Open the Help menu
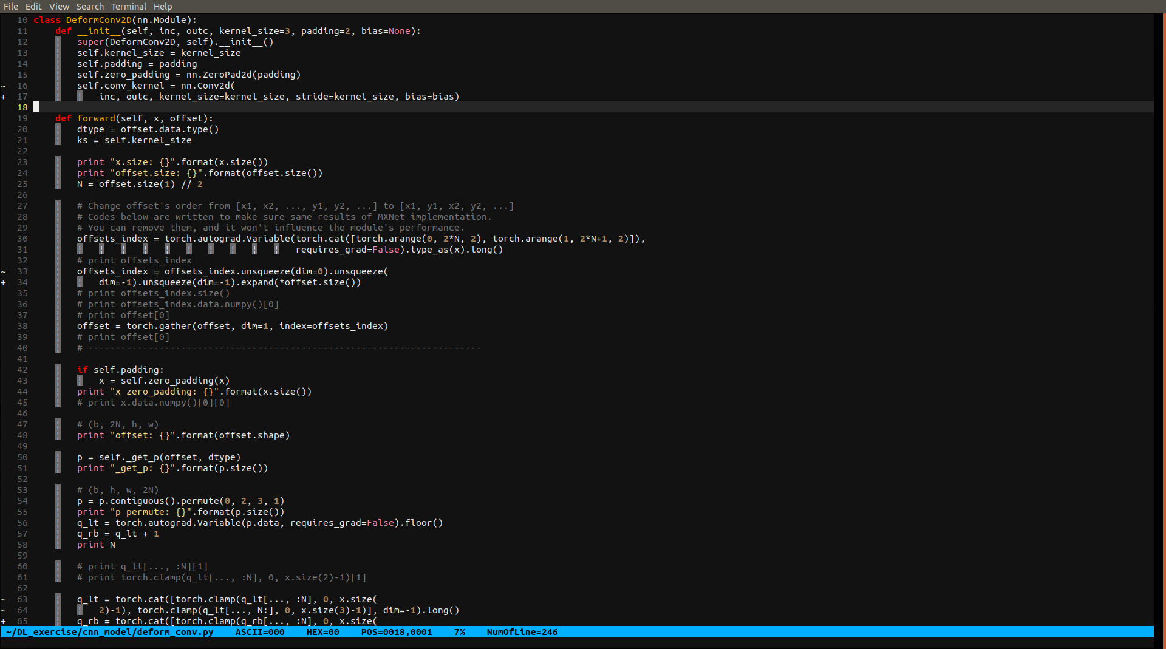The width and height of the screenshot is (1166, 649). tap(163, 6)
